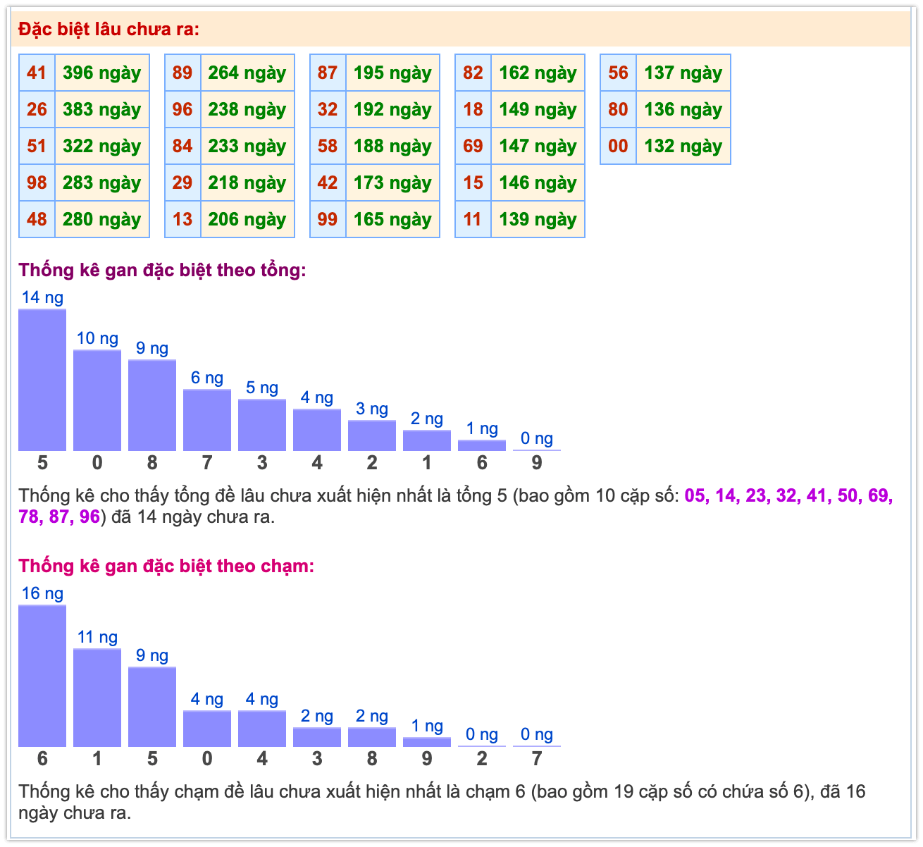Select the 6 ng bar for tổng 7
The width and height of the screenshot is (923, 847).
(207, 420)
